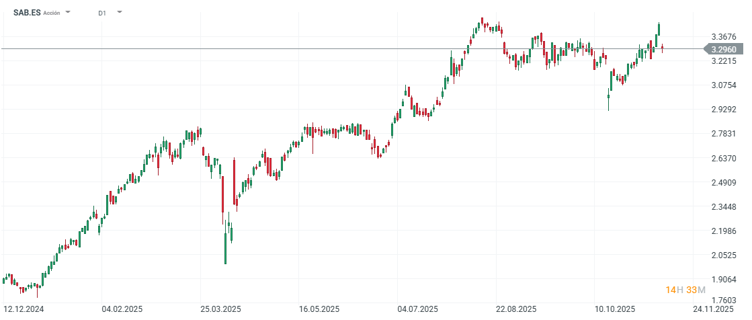Click the SAB.ES ticker name
The image size is (752, 320).
(x=26, y=12)
